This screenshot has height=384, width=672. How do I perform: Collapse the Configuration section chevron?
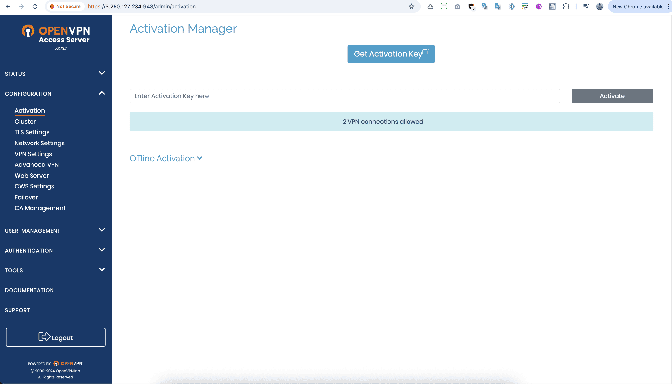pyautogui.click(x=102, y=93)
